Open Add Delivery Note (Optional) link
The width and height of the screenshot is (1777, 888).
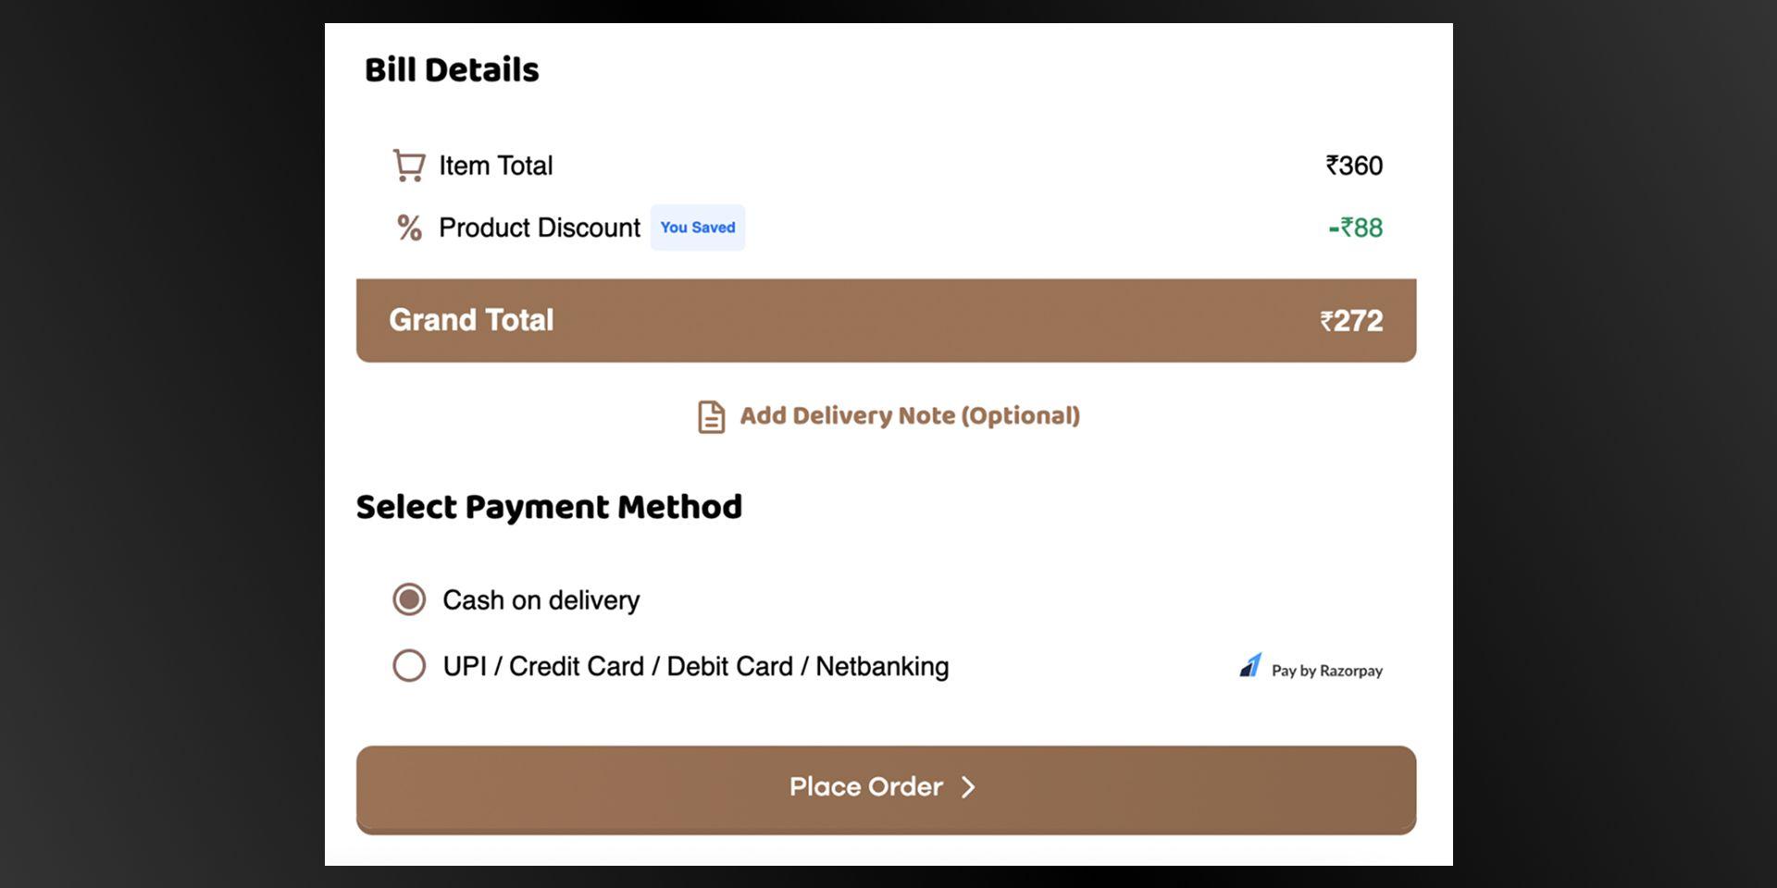click(909, 416)
